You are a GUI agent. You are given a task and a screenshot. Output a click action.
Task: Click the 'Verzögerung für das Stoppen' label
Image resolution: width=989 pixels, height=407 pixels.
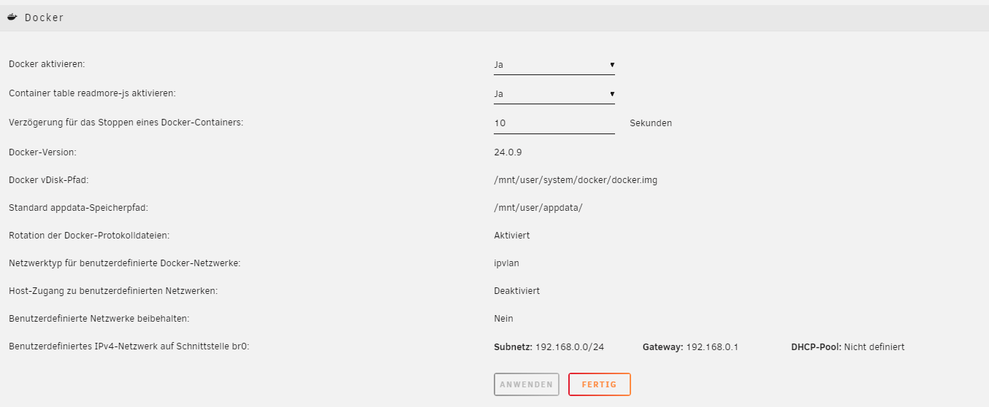[126, 123]
